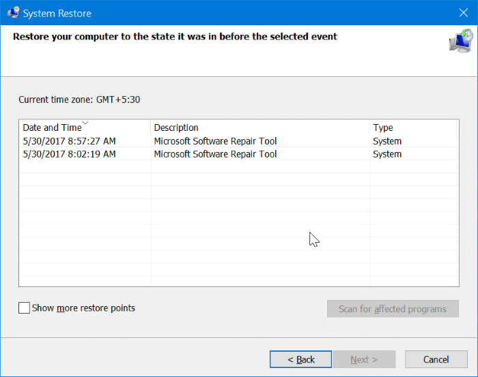This screenshot has width=478, height=377.
Task: Click the System Restore monitor clock icon
Action: [x=461, y=41]
